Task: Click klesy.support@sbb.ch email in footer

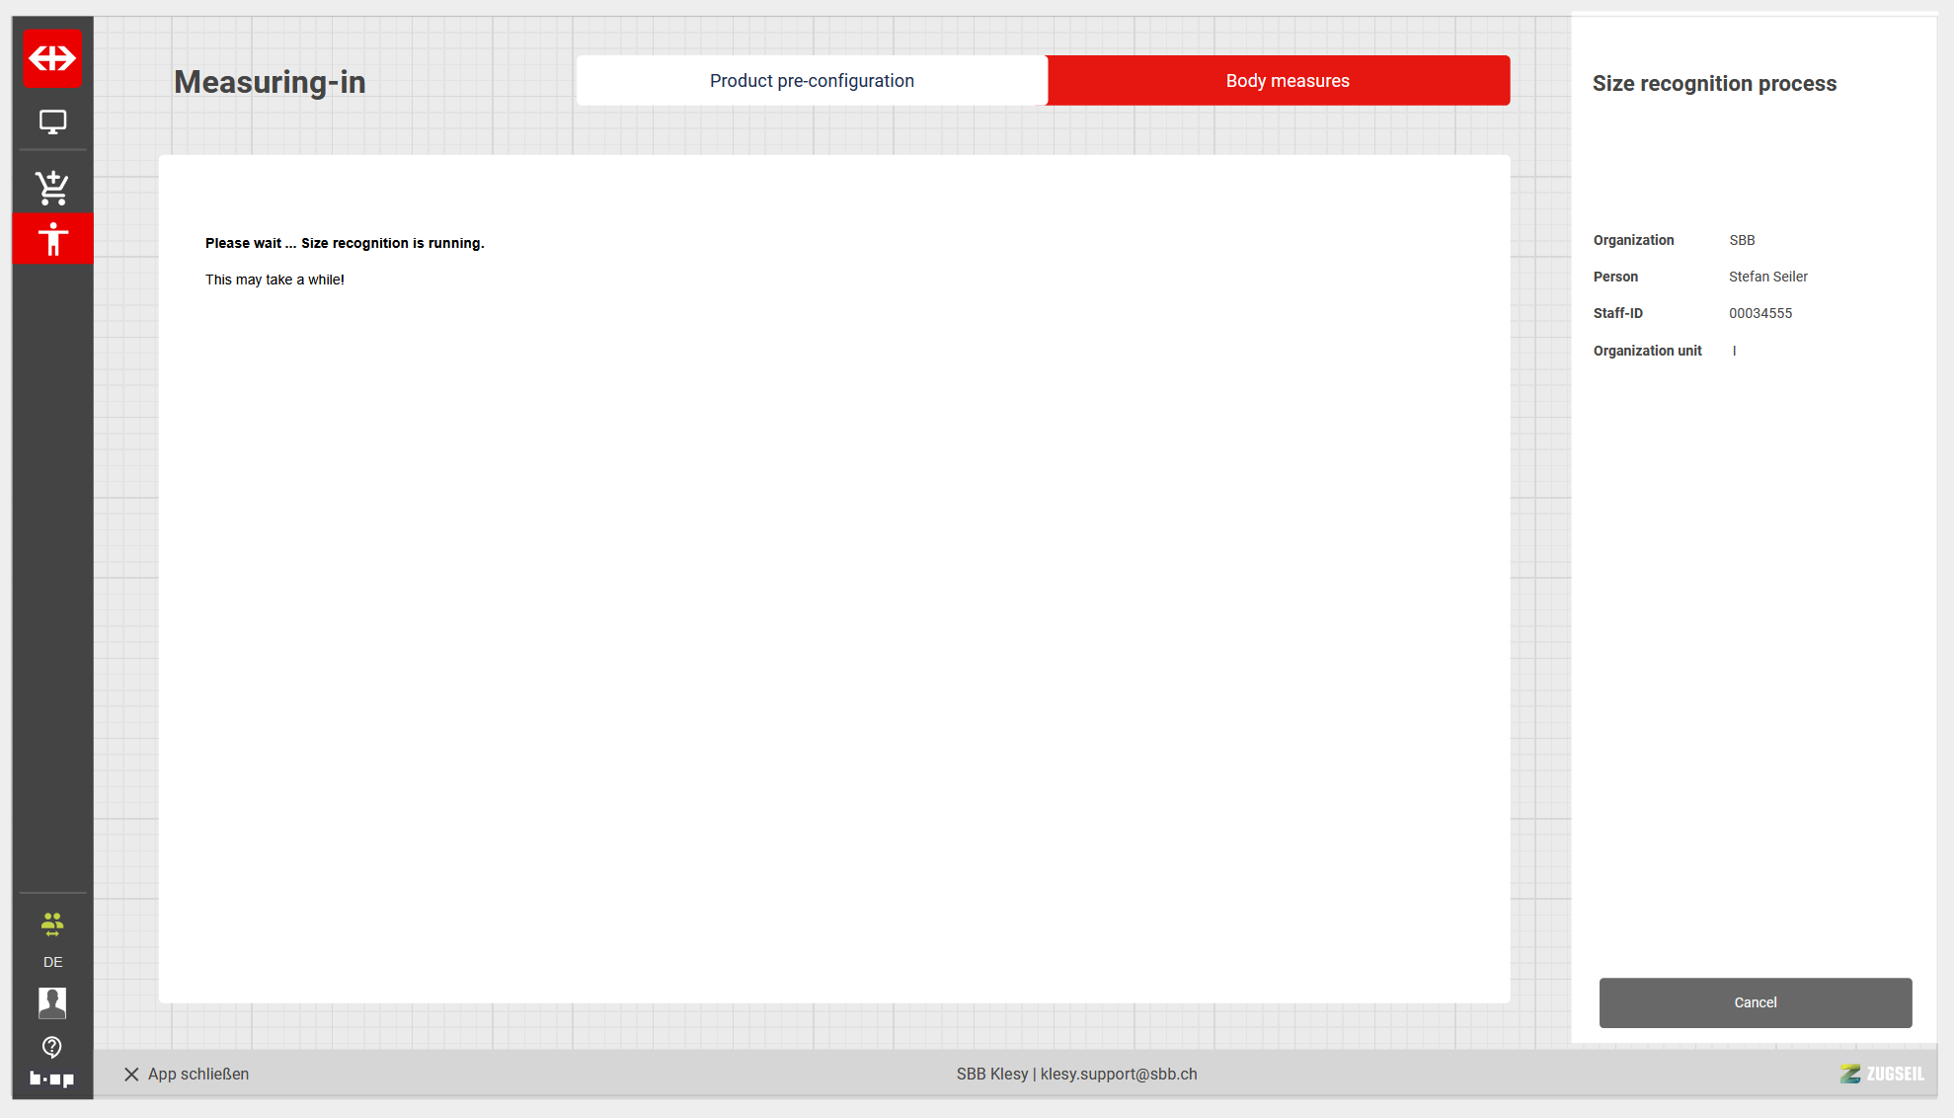Action: [1118, 1074]
